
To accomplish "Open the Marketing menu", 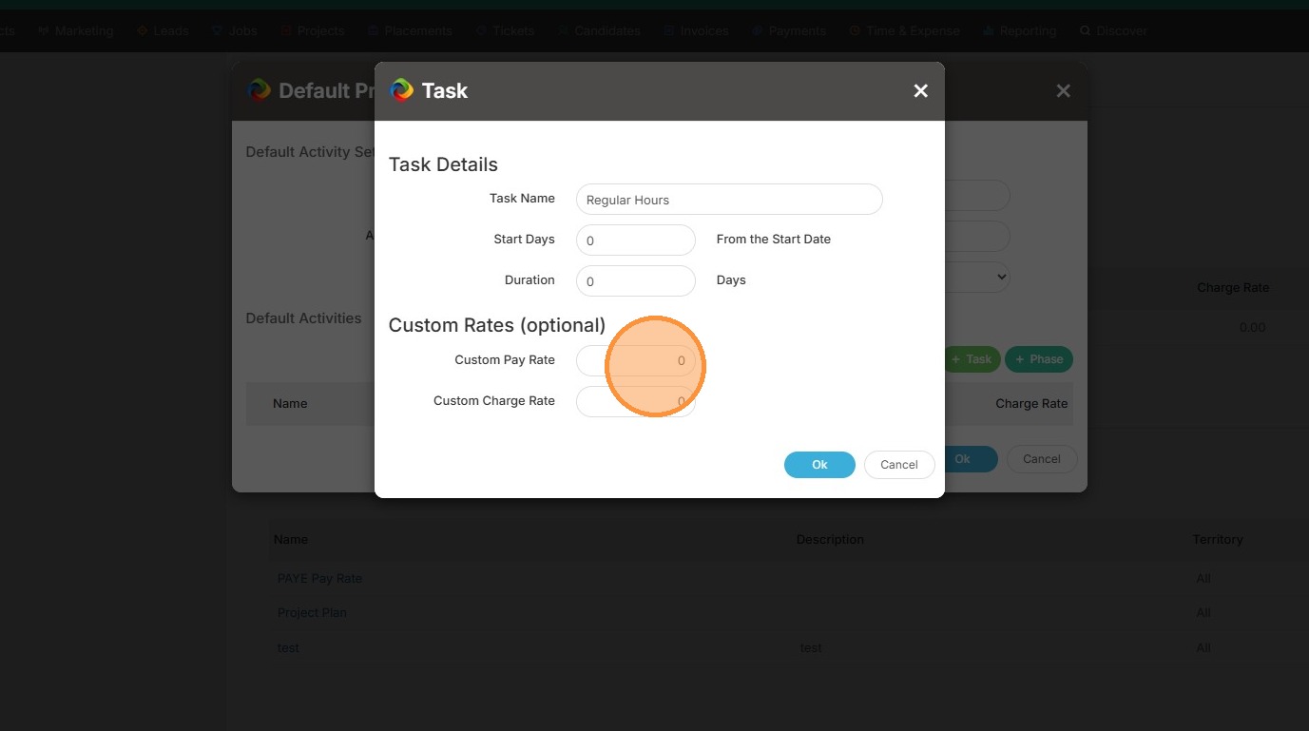I will pos(76,30).
